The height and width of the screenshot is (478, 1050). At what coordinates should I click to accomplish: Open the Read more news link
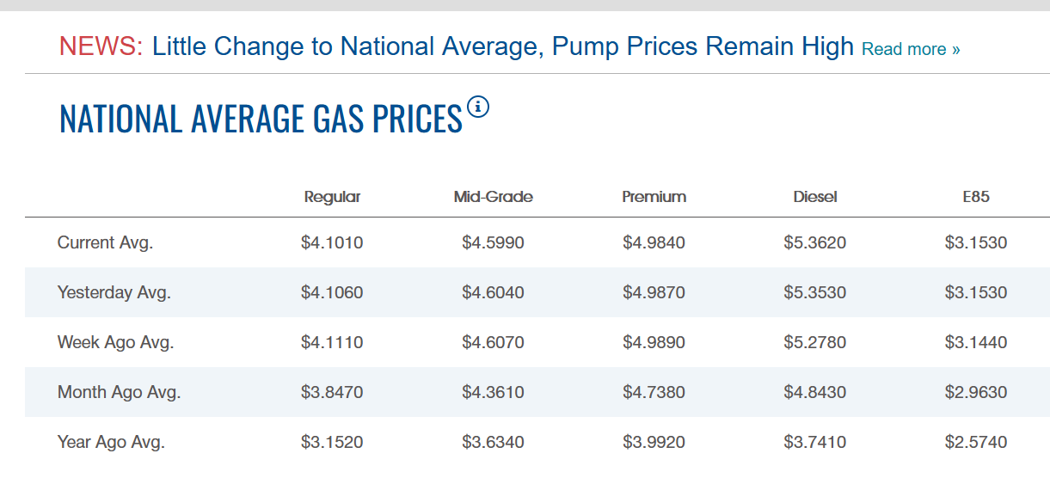pos(911,49)
